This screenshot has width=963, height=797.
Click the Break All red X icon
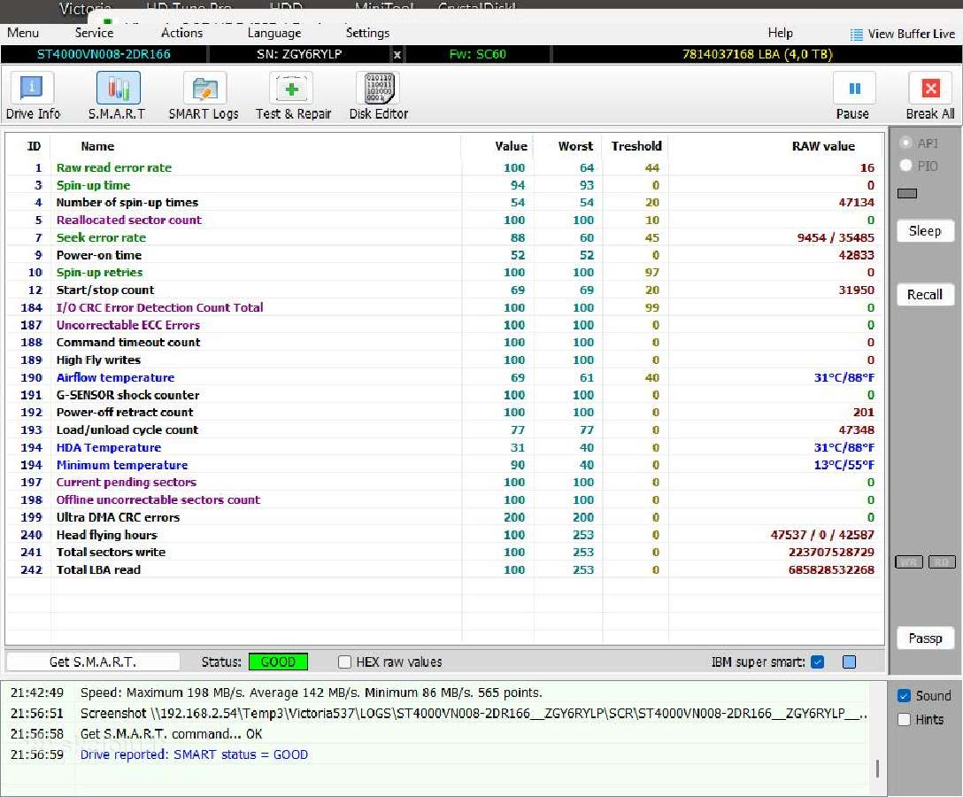coord(930,89)
